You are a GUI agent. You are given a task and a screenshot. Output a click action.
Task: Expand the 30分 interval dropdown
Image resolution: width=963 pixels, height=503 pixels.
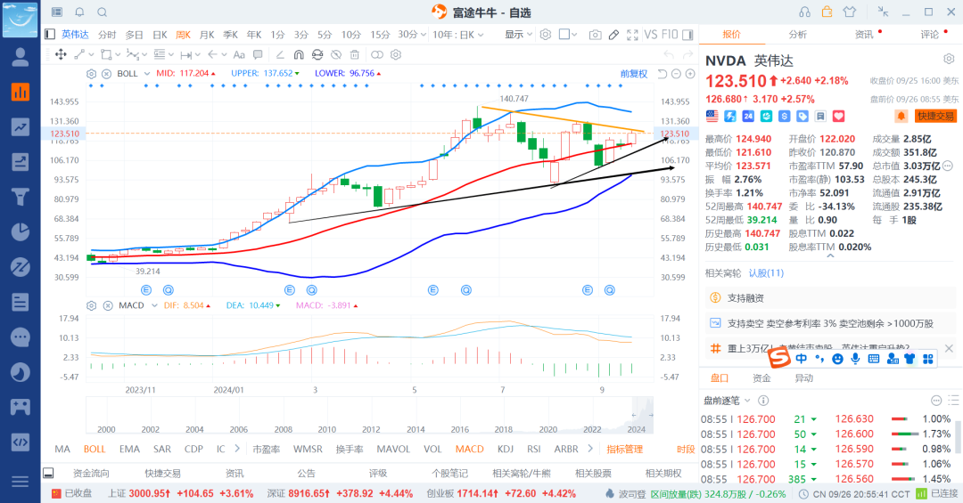point(423,35)
